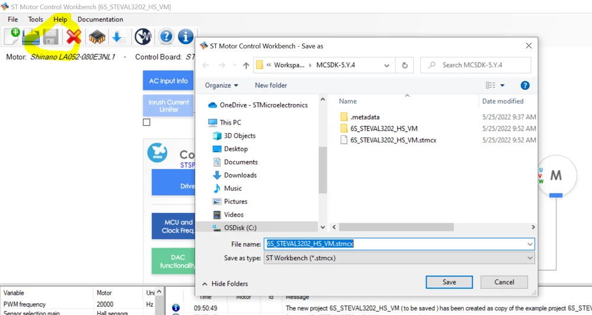
Task: Click the Save as dialog help icon
Action: click(x=525, y=86)
